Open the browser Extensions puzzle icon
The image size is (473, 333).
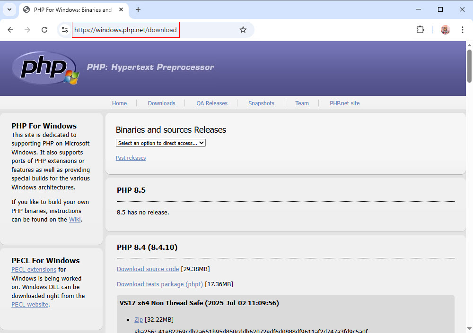click(420, 29)
